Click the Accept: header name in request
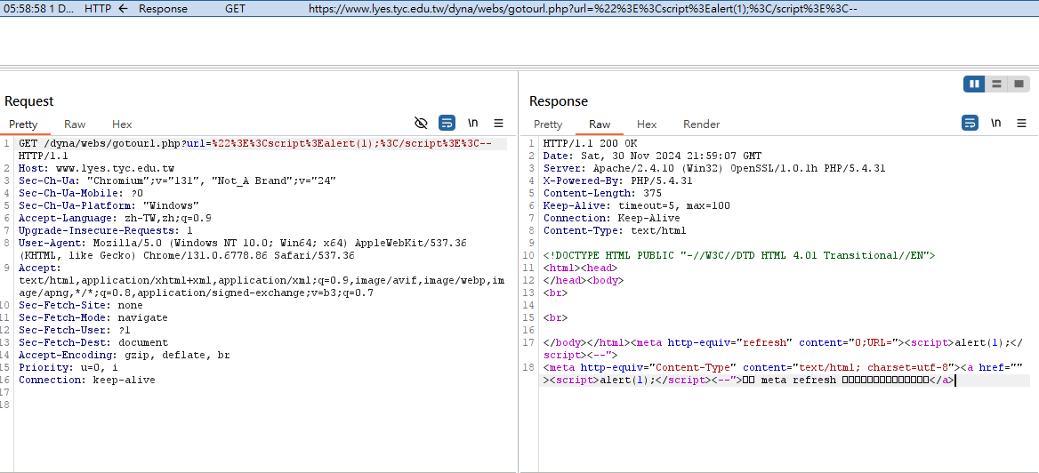Image resolution: width=1039 pixels, height=473 pixels. [x=40, y=269]
